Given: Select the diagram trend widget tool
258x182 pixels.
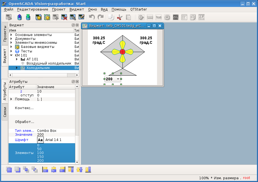Looking at the screenshot, I should (176, 17).
